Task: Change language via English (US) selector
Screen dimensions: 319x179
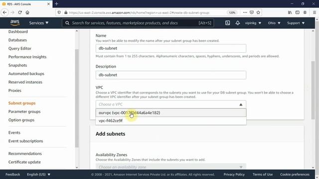Action: pos(39,175)
